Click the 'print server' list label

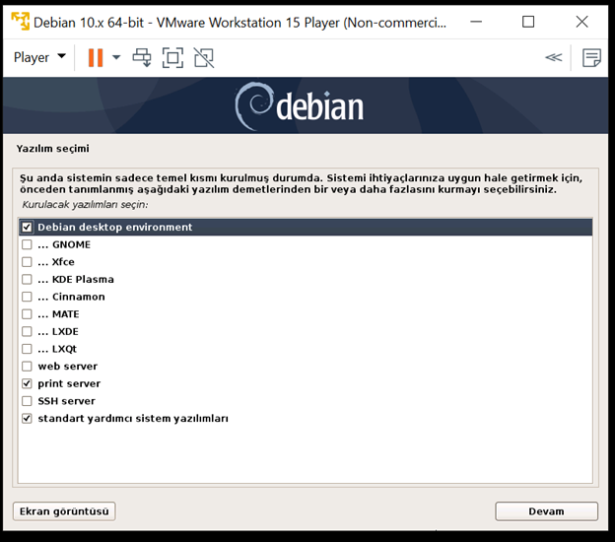pos(69,383)
